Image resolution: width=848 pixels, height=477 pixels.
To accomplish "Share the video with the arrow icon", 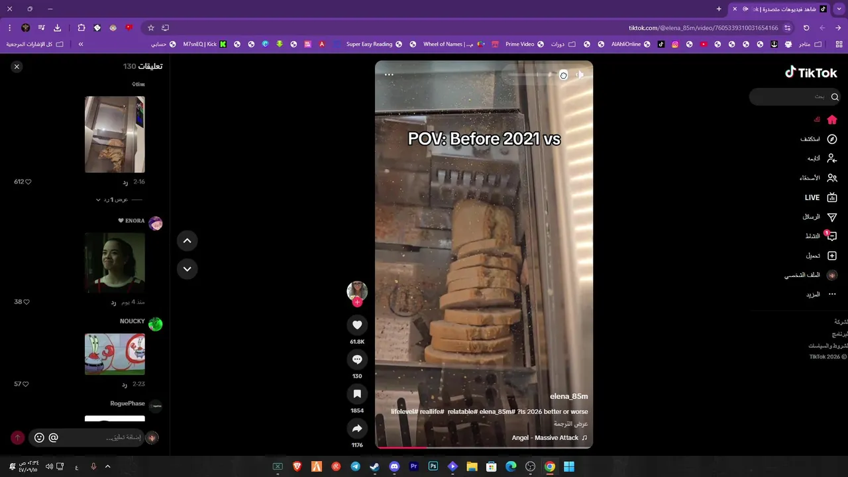I will pyautogui.click(x=357, y=428).
